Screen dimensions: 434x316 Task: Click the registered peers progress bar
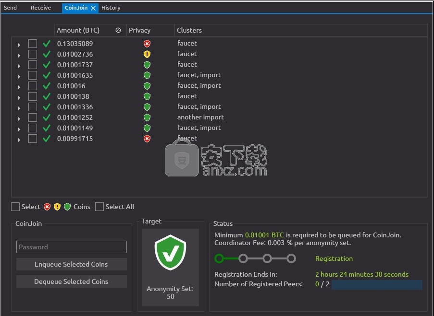[x=377, y=284]
